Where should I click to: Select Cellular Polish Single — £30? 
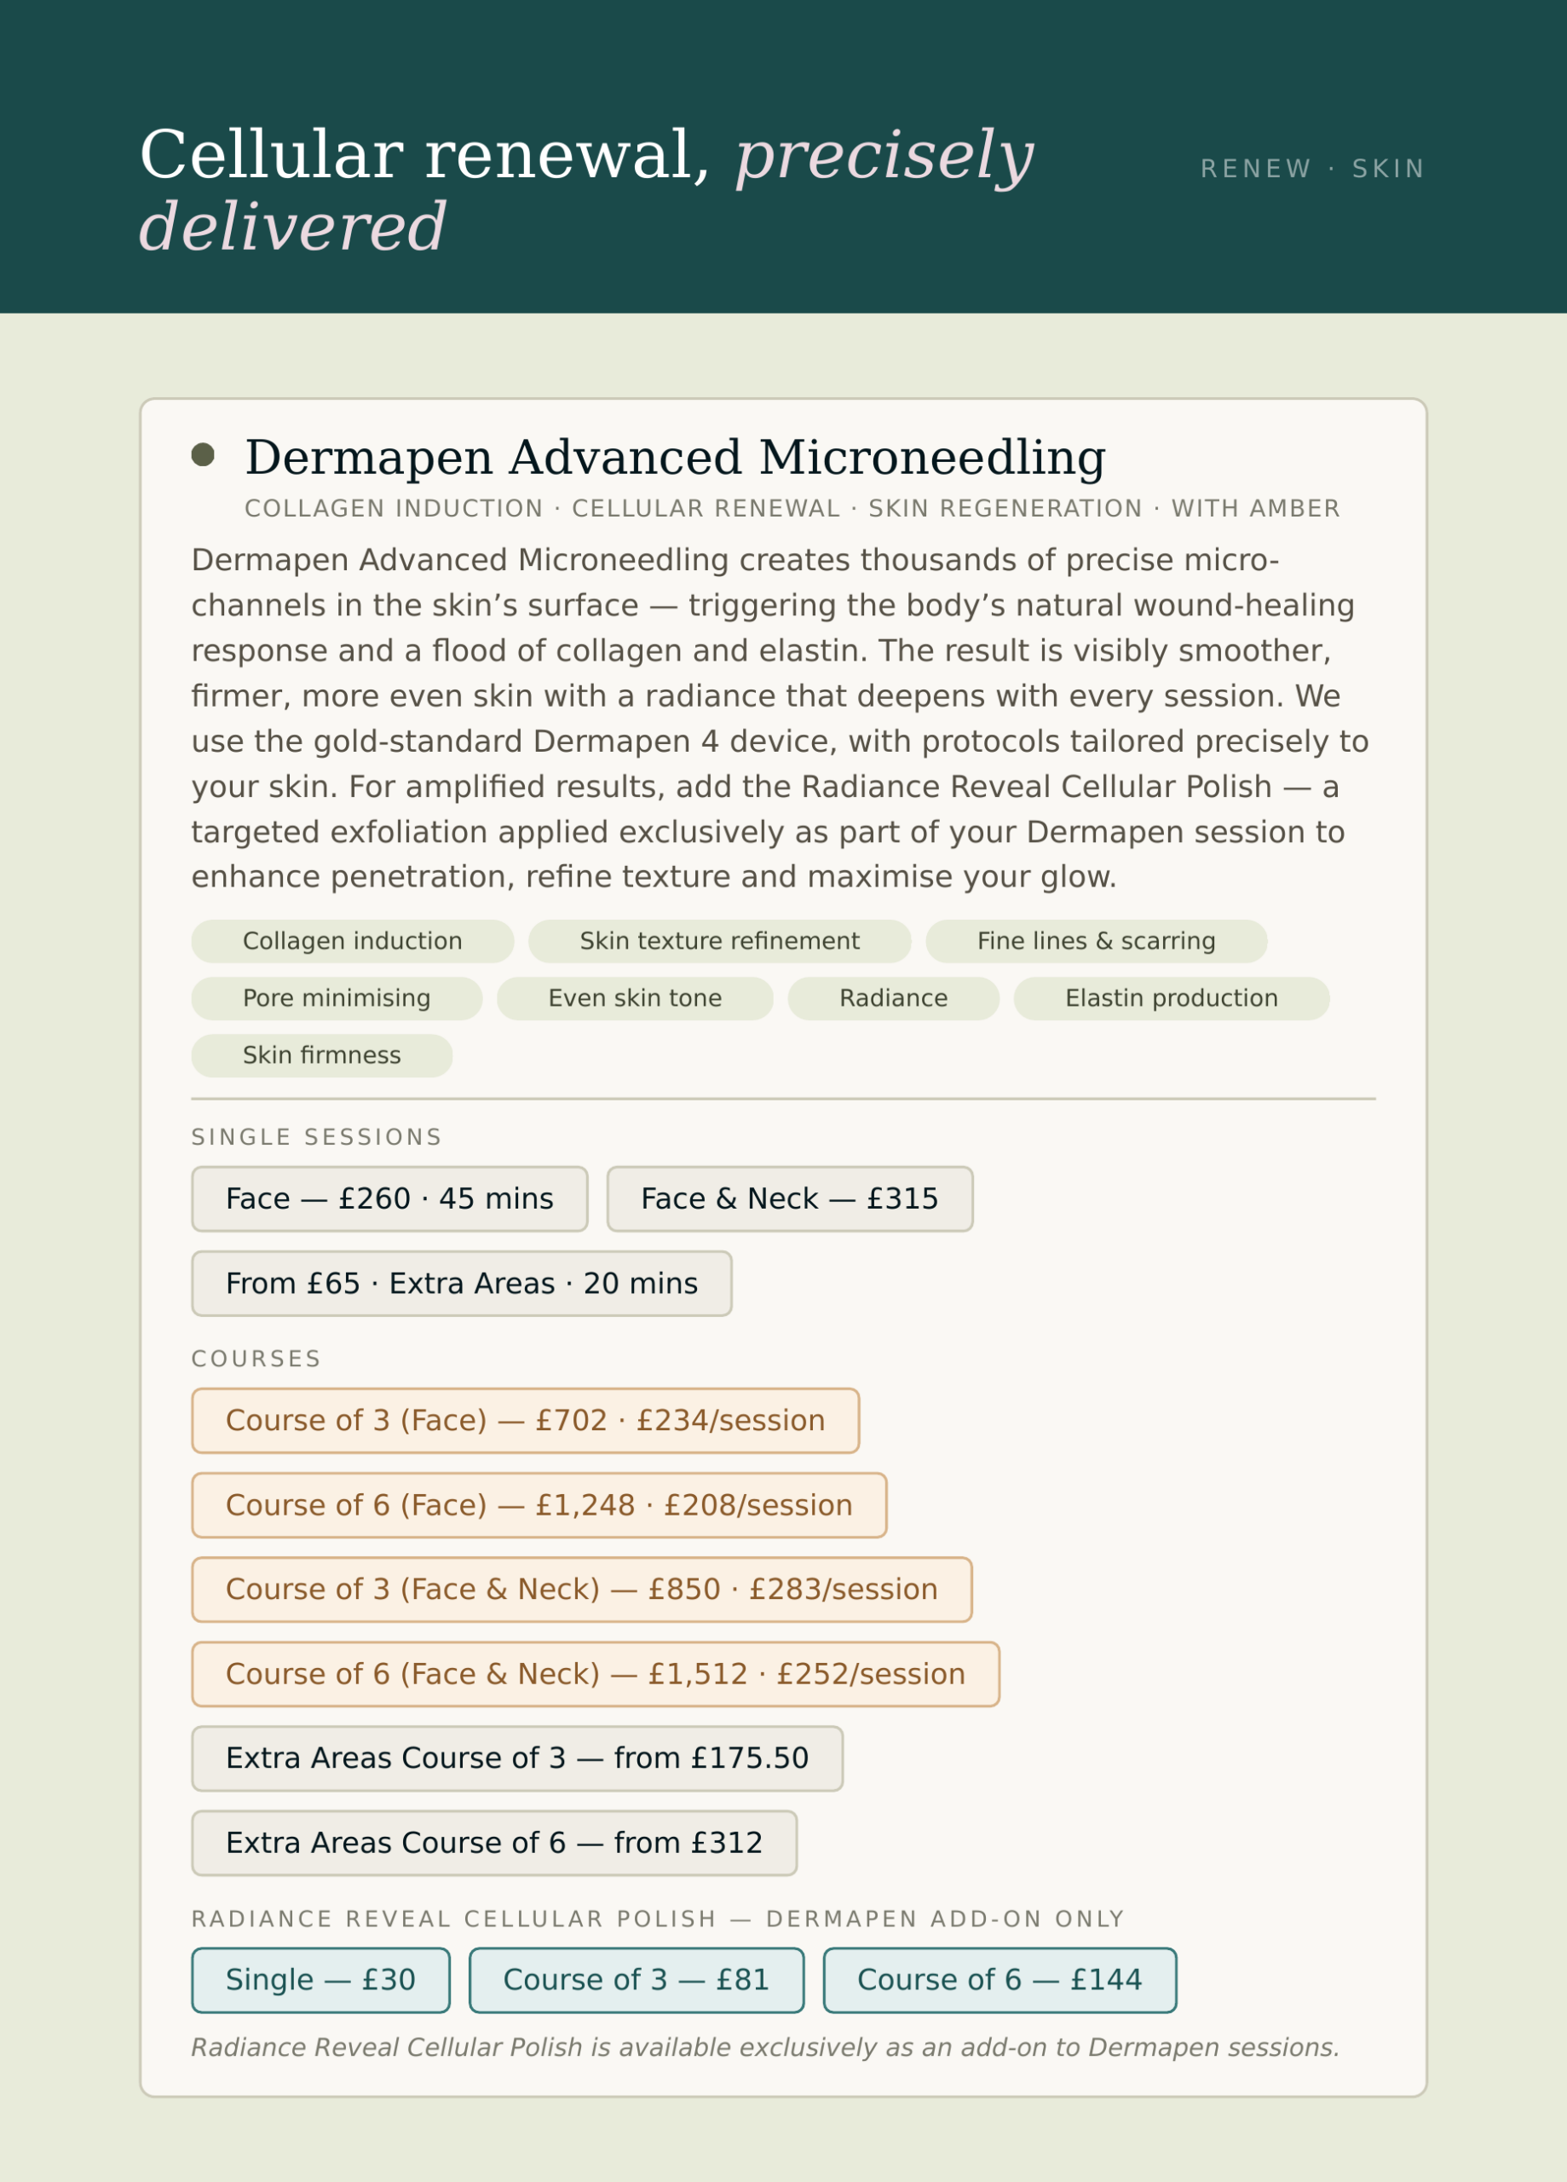point(320,1980)
